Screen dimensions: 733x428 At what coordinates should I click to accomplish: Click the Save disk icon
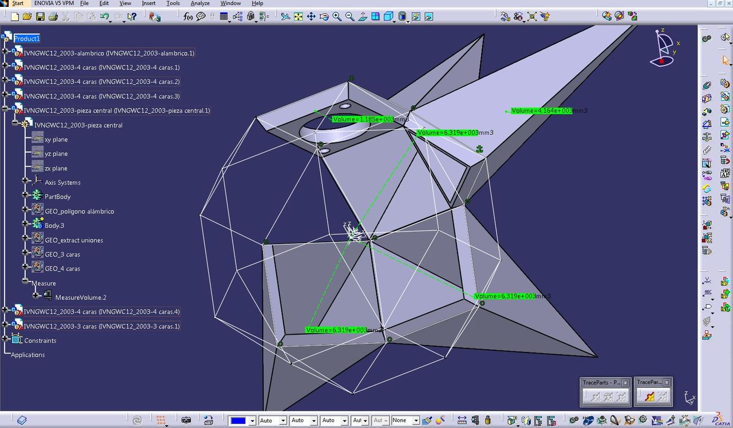click(x=40, y=17)
